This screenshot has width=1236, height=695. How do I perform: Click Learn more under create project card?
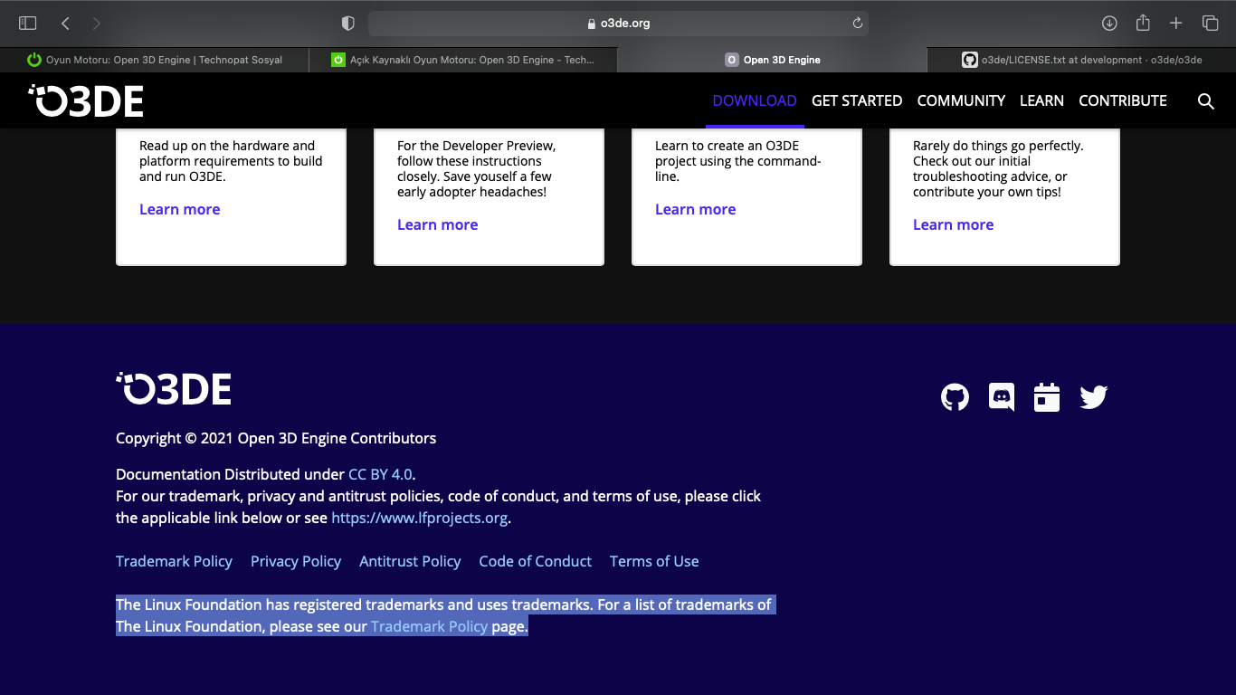(x=695, y=209)
